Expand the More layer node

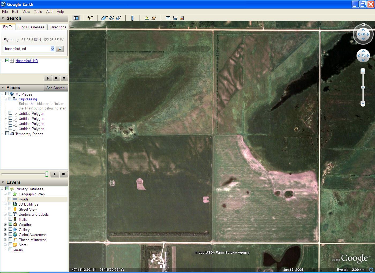click(x=5, y=245)
